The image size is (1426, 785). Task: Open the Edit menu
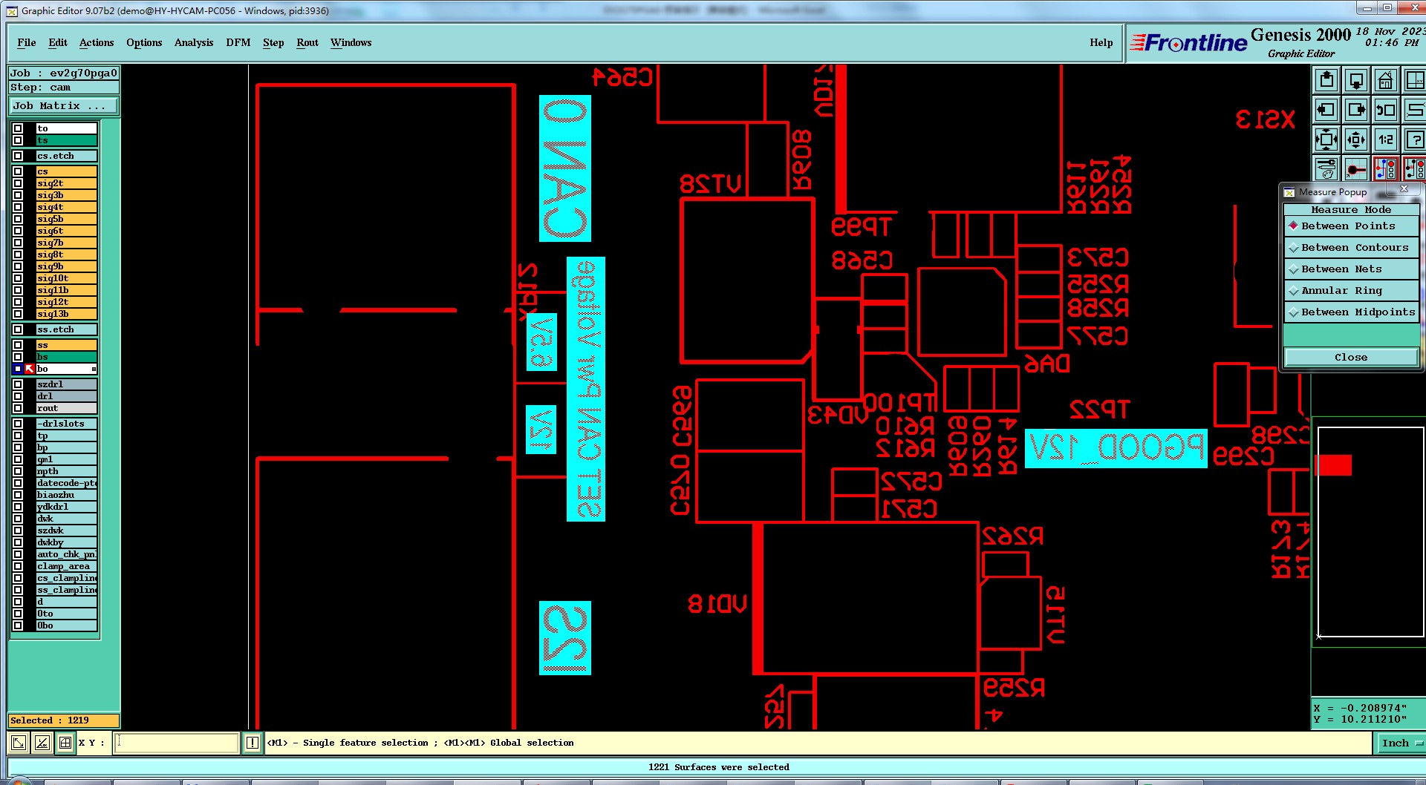58,43
